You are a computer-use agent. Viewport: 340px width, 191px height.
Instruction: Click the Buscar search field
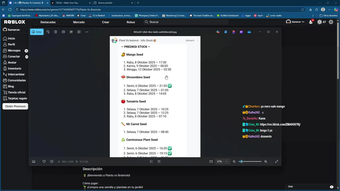[186, 22]
